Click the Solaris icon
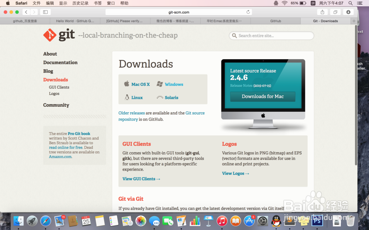 point(160,97)
